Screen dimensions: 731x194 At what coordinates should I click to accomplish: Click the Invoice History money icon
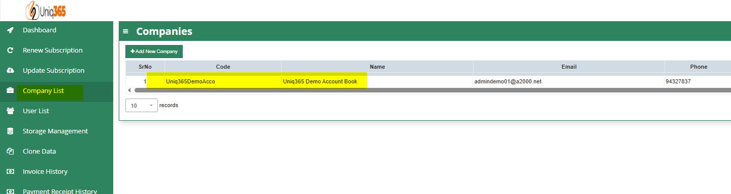pos(10,172)
